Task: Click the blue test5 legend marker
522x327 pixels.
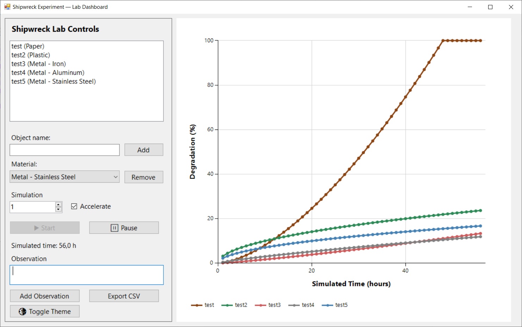Action: tap(327, 305)
